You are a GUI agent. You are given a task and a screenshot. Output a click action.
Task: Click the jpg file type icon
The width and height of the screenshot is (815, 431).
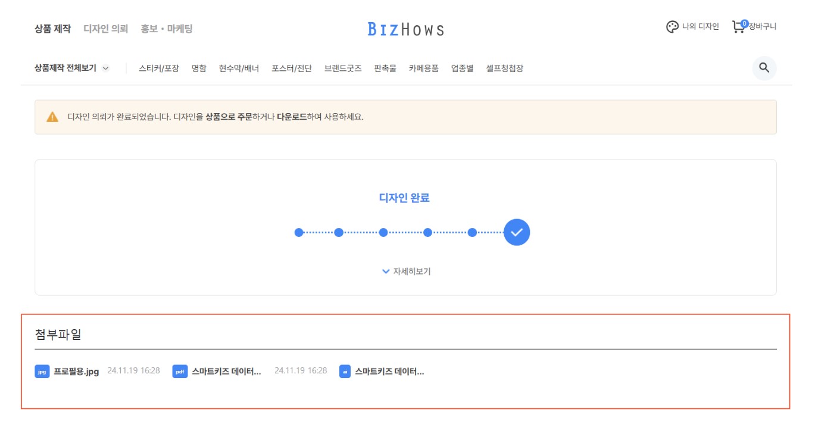coord(42,371)
